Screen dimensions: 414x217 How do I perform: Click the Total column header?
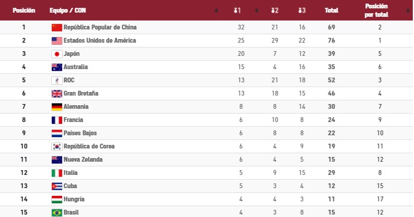(x=331, y=10)
